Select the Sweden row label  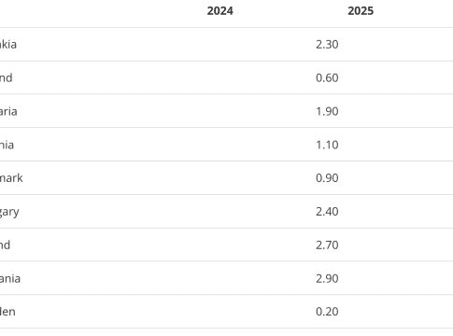tap(7, 312)
